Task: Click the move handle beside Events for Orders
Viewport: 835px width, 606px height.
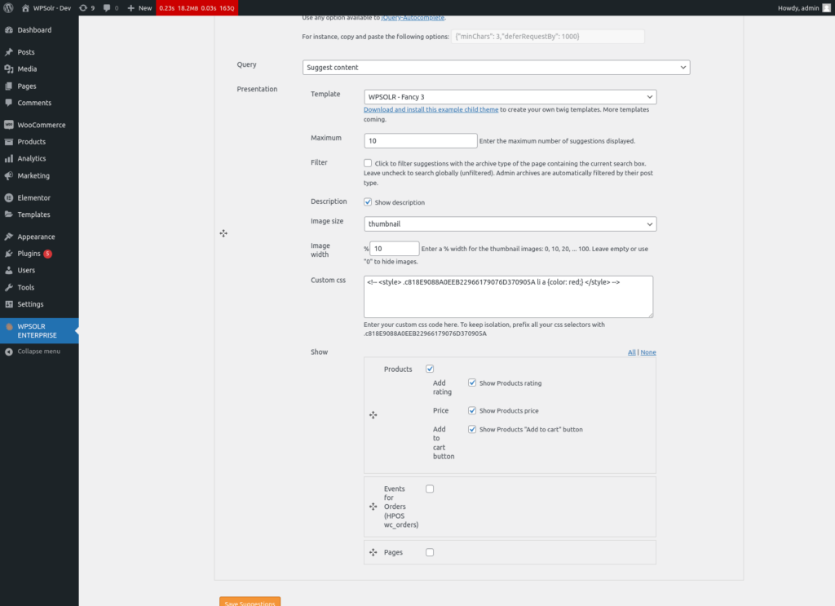Action: point(373,506)
